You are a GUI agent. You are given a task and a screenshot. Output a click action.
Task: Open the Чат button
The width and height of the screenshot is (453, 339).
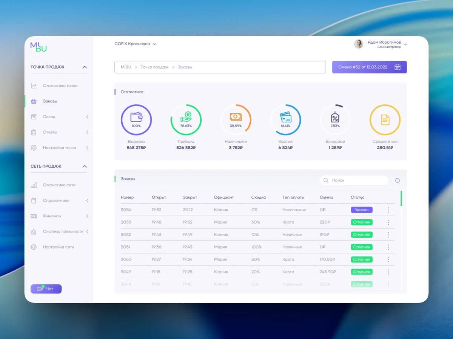[x=46, y=289]
